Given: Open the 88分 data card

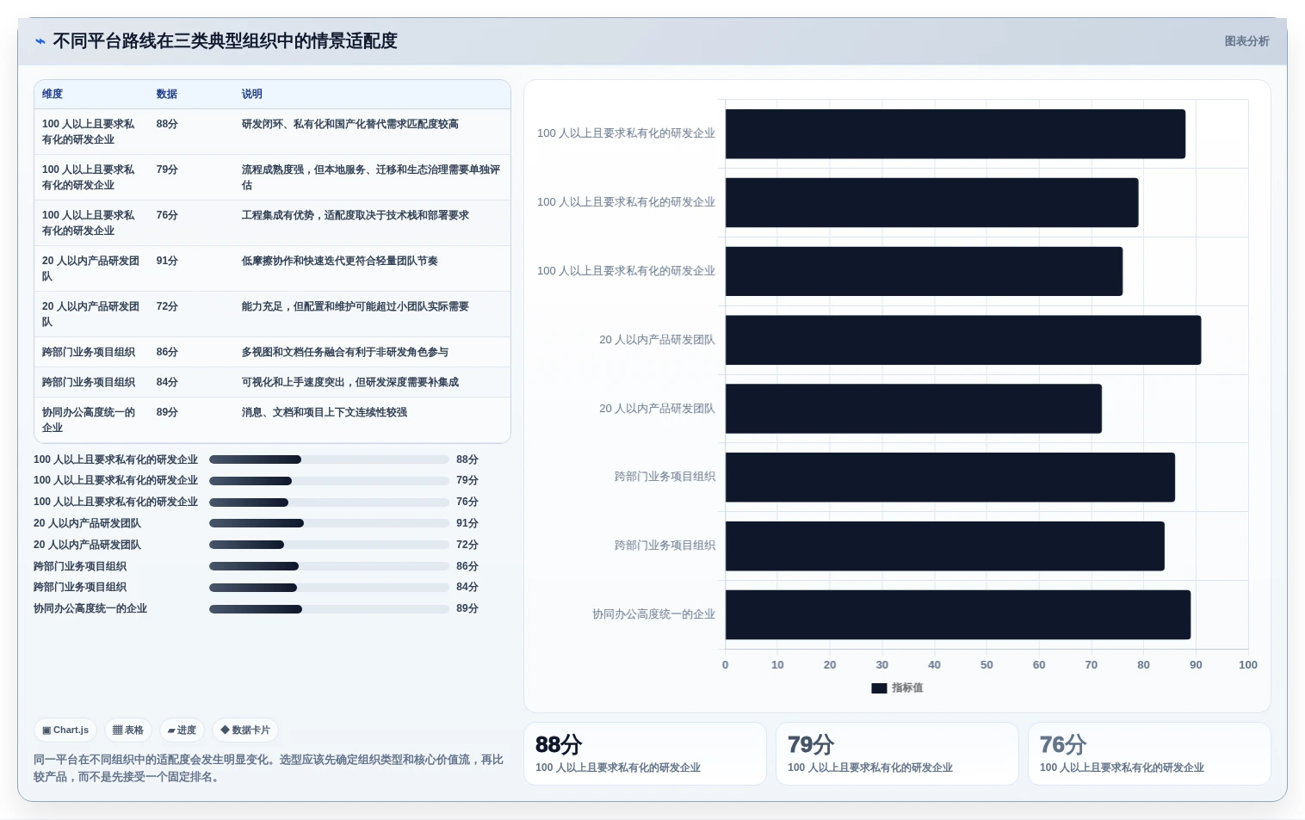Looking at the screenshot, I should (645, 754).
